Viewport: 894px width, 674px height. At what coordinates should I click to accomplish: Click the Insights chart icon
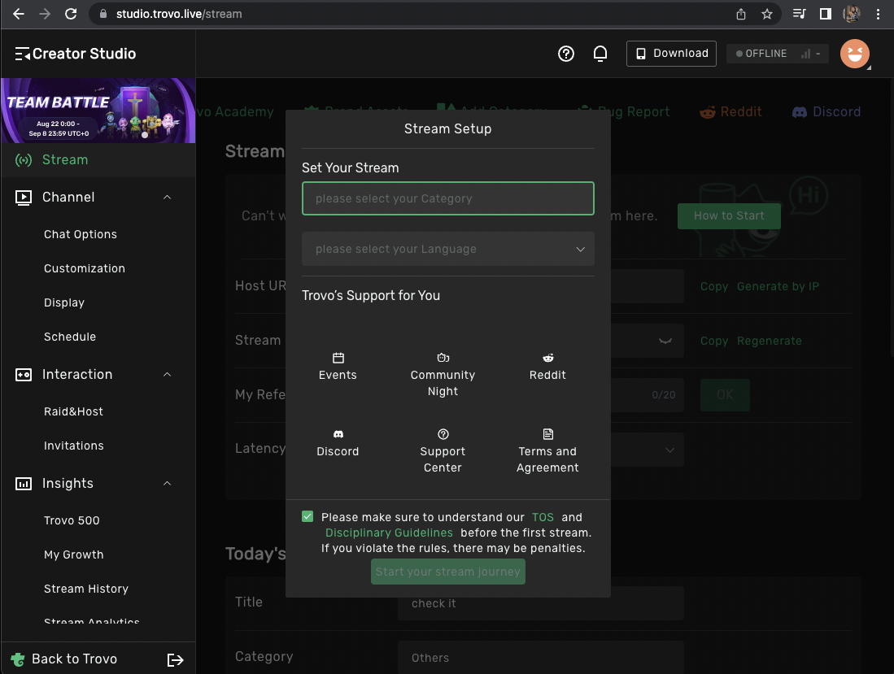pyautogui.click(x=24, y=484)
